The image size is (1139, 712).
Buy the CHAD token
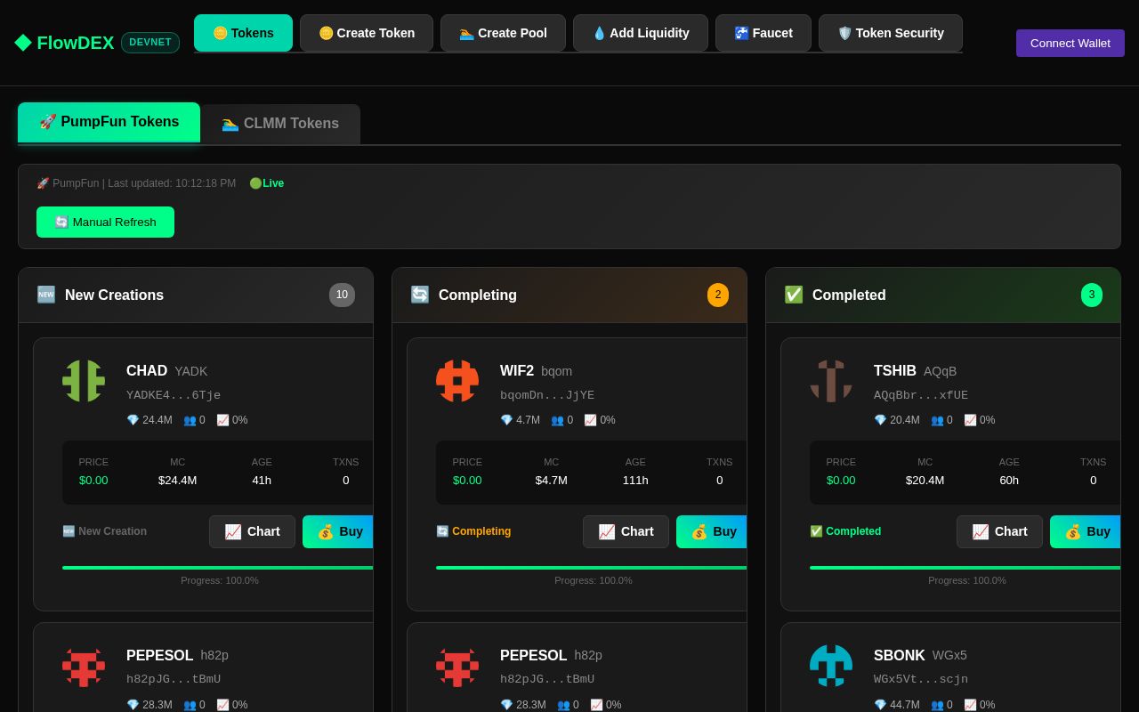tap(338, 531)
